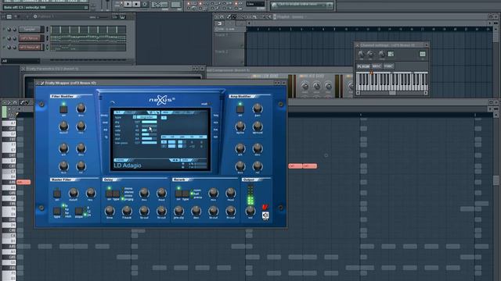The image size is (501, 281).
Task: Toggle the Reverb on button in Nexus
Action: [x=178, y=194]
